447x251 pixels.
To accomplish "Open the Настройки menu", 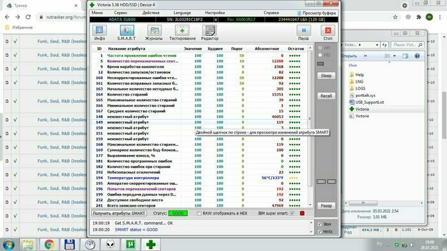I will coord(215,13).
